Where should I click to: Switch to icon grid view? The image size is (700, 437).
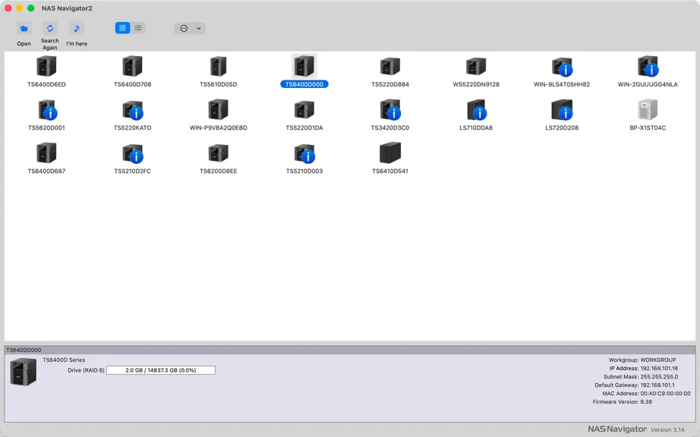tap(122, 28)
